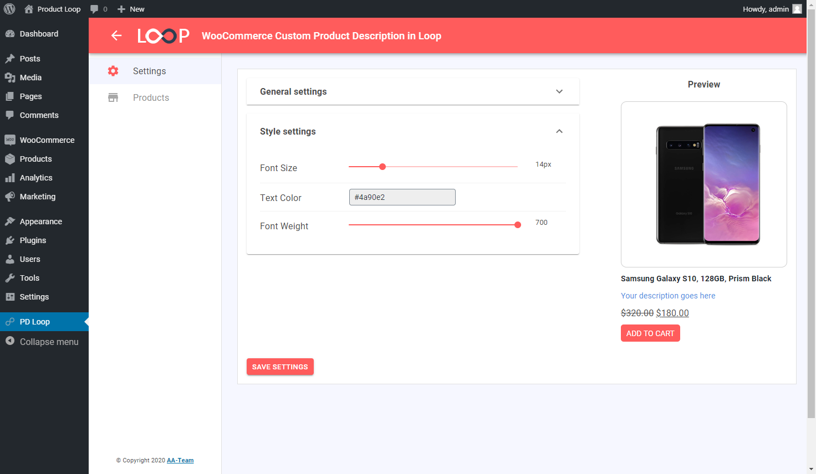
Task: Click the comment count 0 in admin bar
Action: click(105, 9)
